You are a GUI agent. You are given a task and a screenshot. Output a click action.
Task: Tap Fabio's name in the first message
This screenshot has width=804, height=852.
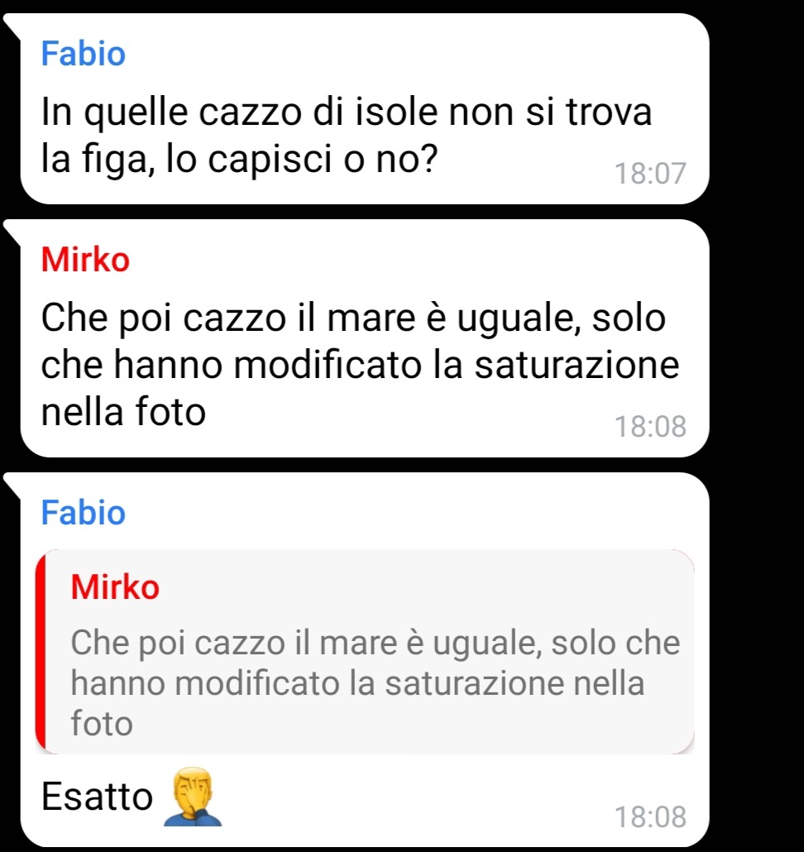pos(83,54)
